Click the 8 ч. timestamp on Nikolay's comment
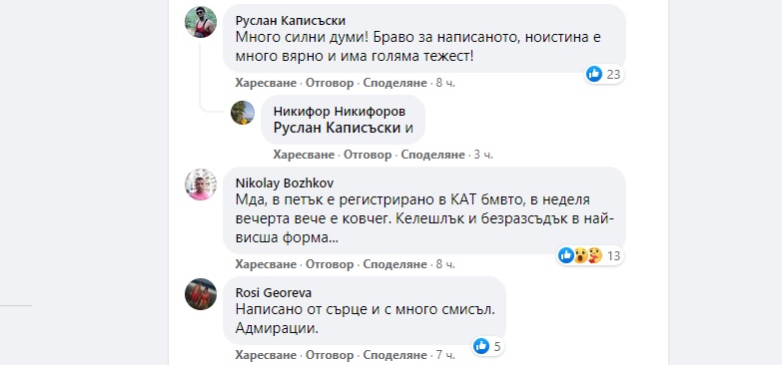The image size is (782, 365). click(x=445, y=264)
